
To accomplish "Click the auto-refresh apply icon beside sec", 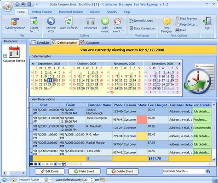I will click(103, 180).
